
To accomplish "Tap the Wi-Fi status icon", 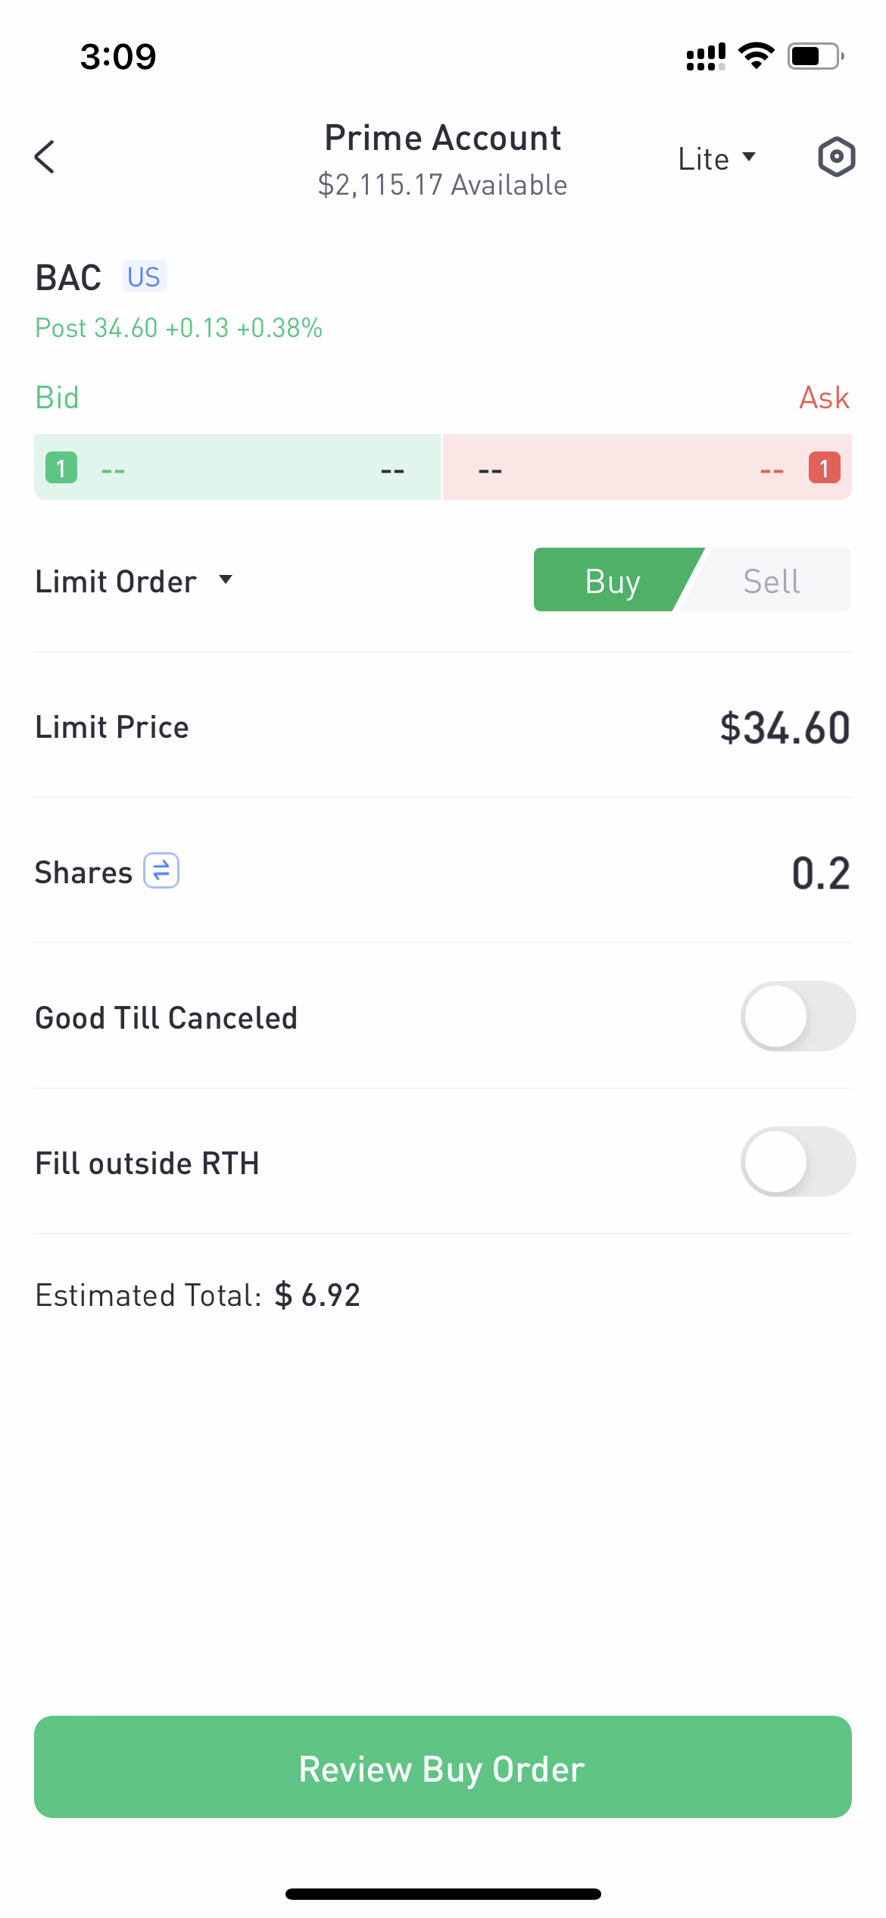I will 756,57.
